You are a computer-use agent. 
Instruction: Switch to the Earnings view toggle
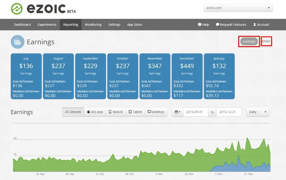pos(249,41)
